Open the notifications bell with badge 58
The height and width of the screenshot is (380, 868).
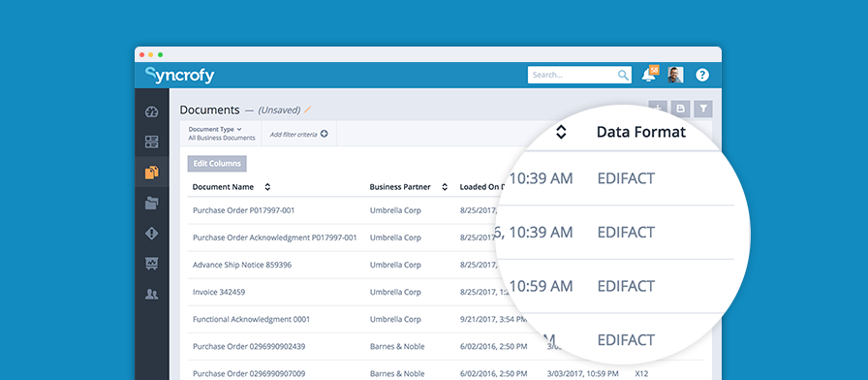click(650, 75)
